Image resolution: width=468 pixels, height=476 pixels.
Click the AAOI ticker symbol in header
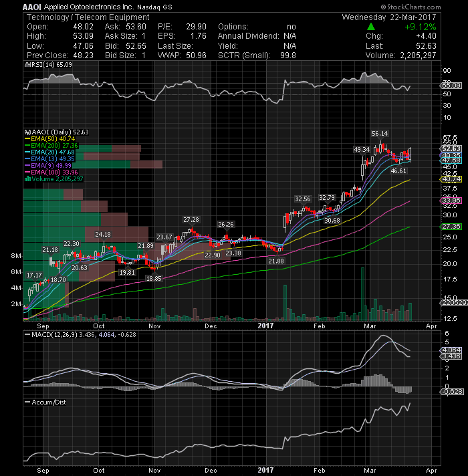tap(32, 7)
